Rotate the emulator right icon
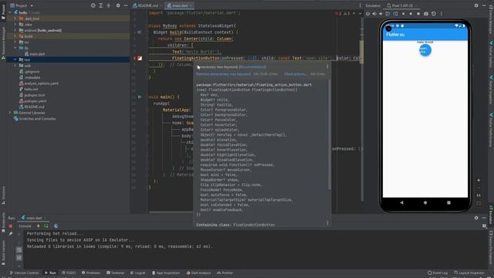Viewport: 494px width, 278px height. [x=395, y=14]
